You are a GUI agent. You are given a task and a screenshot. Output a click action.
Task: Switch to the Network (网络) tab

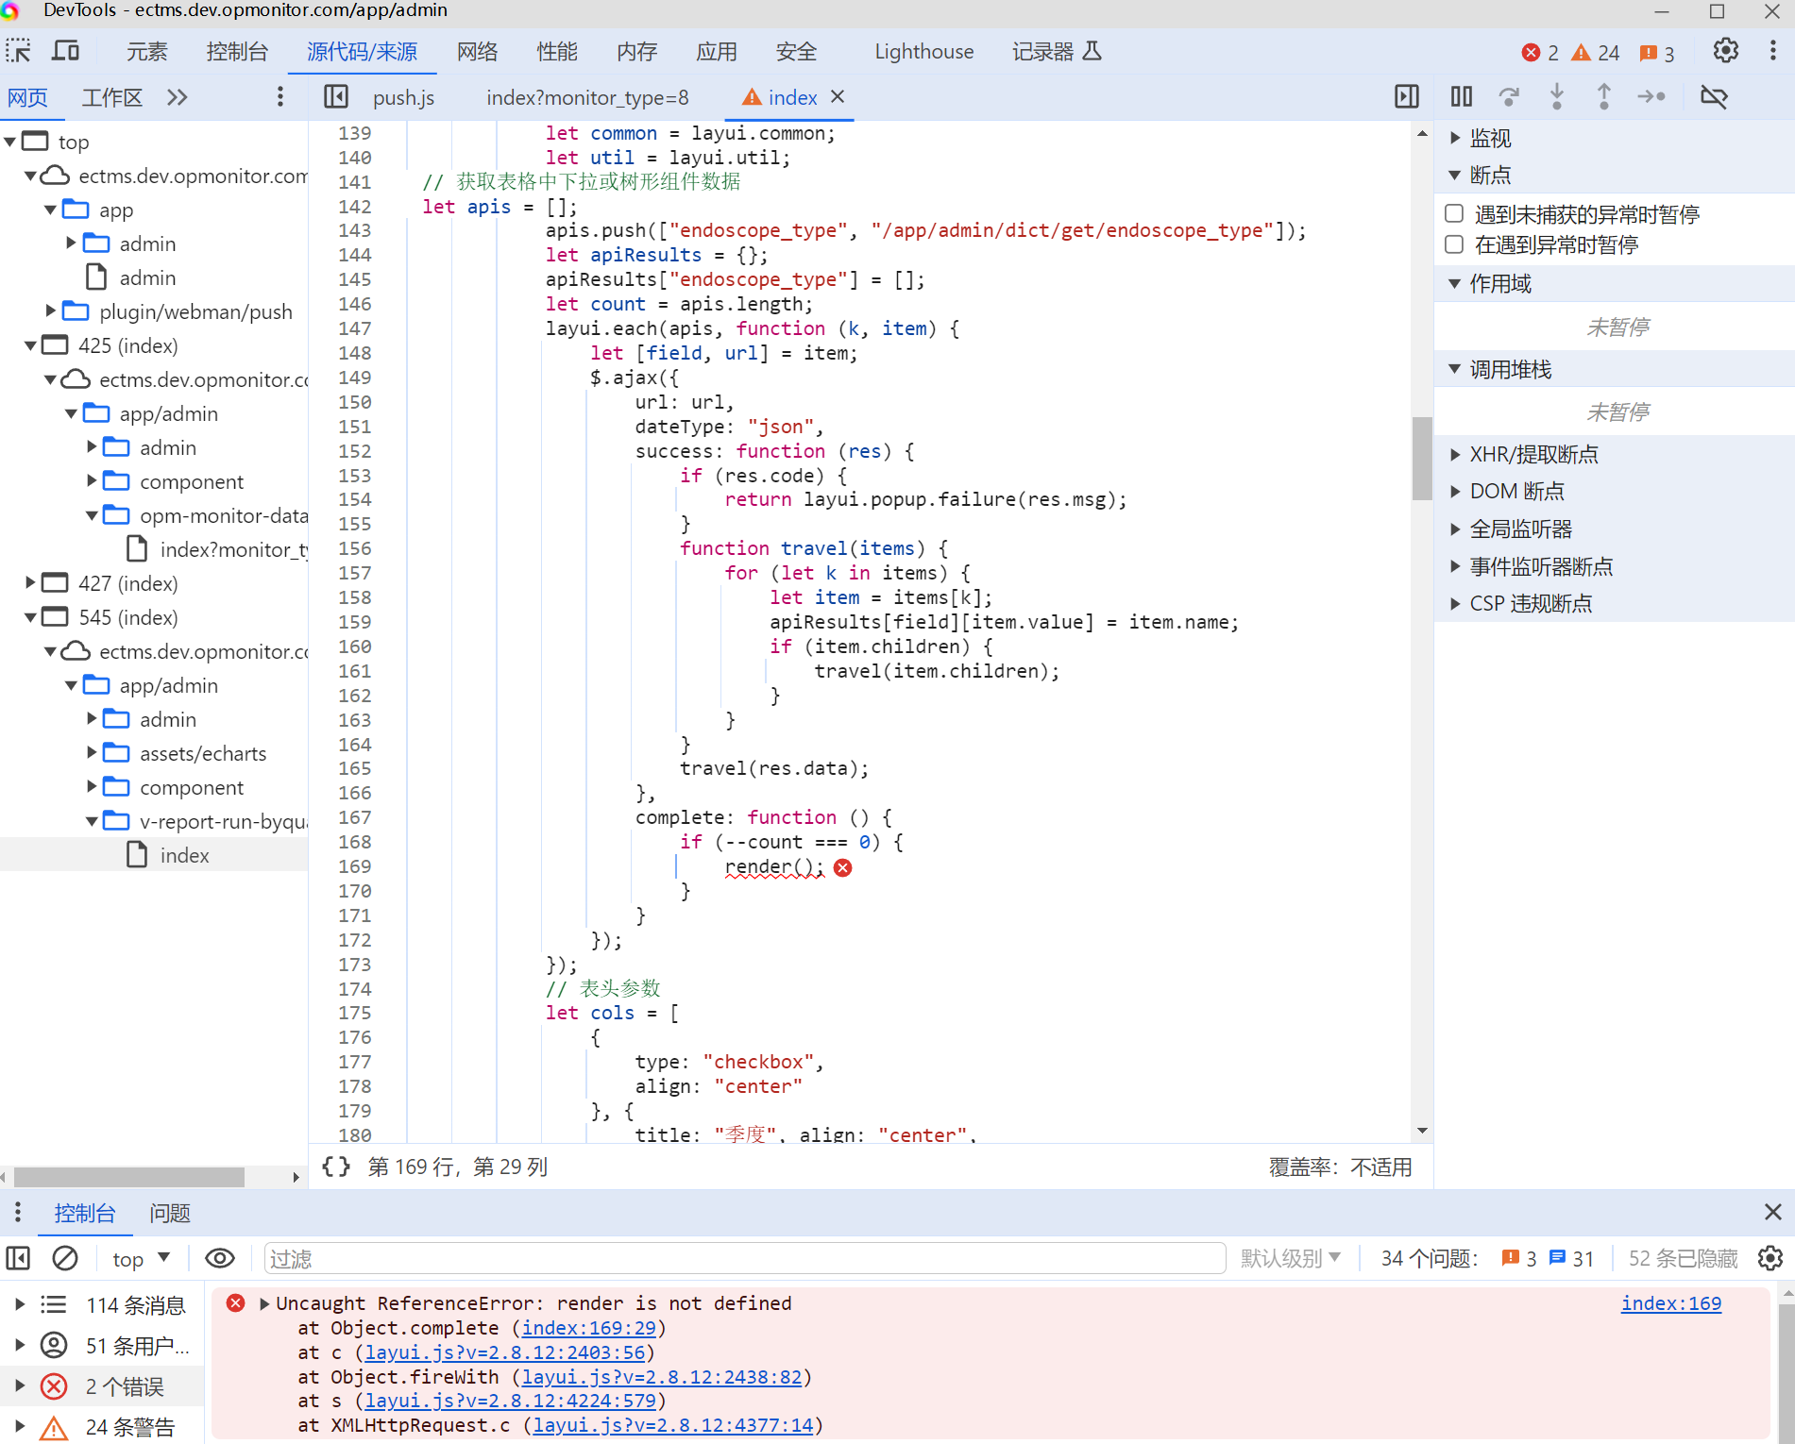pyautogui.click(x=477, y=51)
